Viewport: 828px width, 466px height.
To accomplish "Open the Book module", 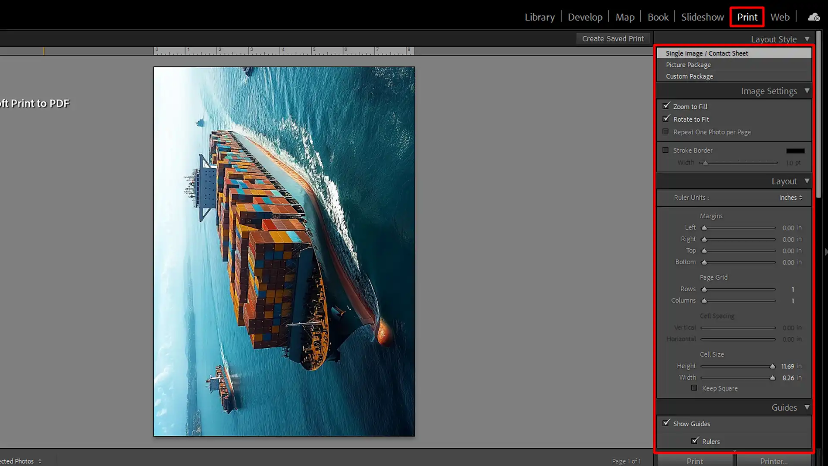I will coord(658,17).
